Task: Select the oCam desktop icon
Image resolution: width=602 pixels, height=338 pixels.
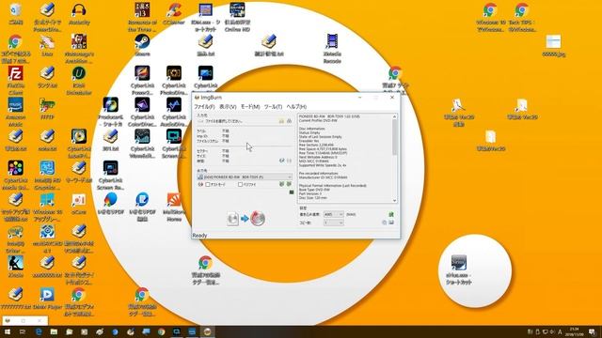Action: point(79,204)
